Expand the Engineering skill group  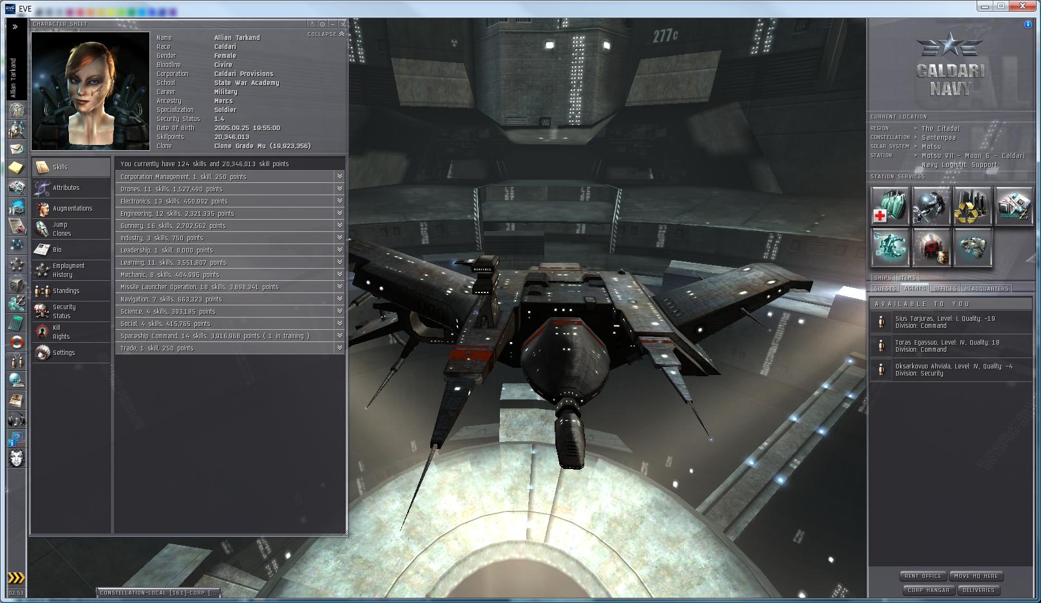click(x=339, y=213)
